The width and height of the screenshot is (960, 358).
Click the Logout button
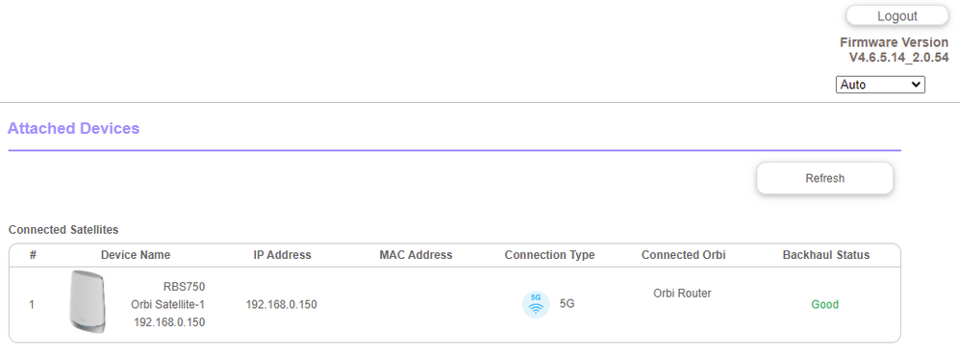pyautogui.click(x=897, y=16)
